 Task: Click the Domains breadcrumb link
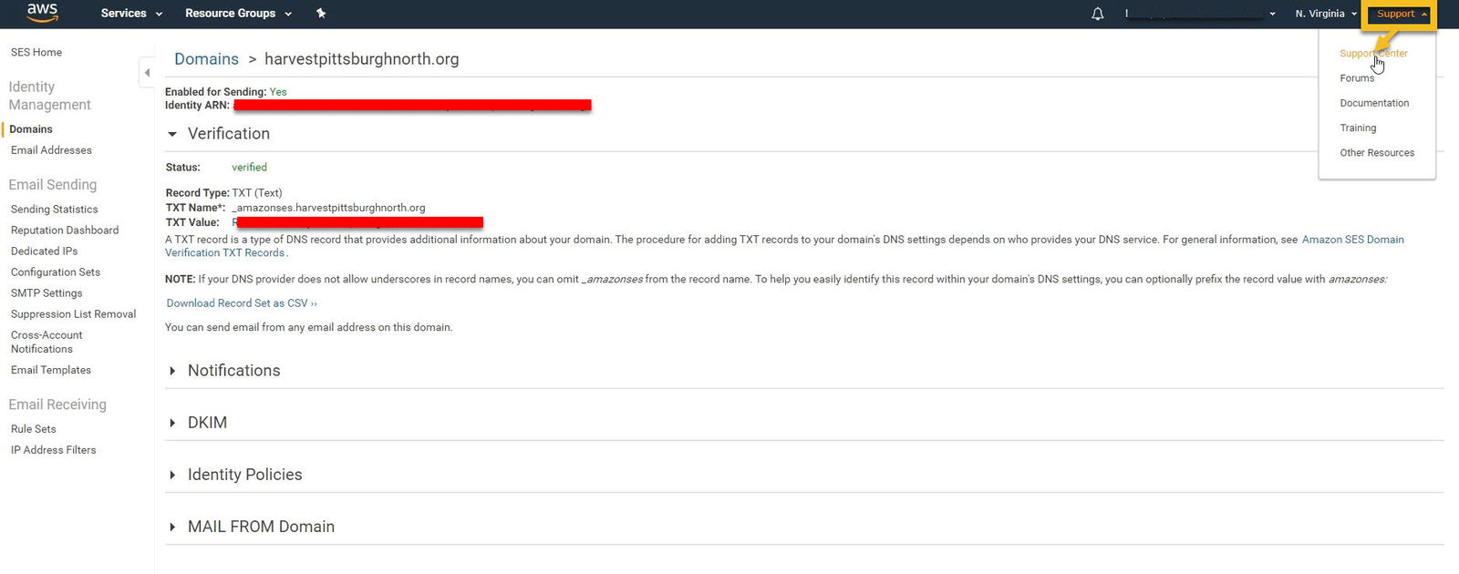(x=206, y=59)
